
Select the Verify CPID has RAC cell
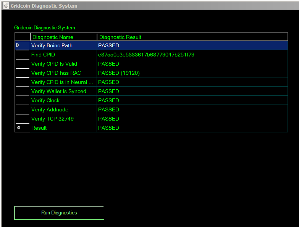pyautogui.click(x=63, y=73)
